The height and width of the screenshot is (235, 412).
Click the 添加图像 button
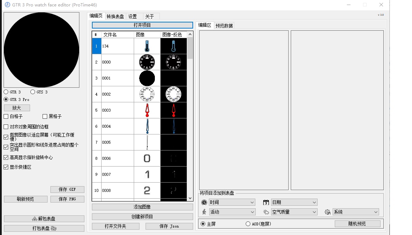coord(142,207)
